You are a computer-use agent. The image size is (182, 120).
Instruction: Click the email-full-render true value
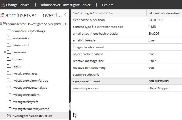(x=151, y=40)
